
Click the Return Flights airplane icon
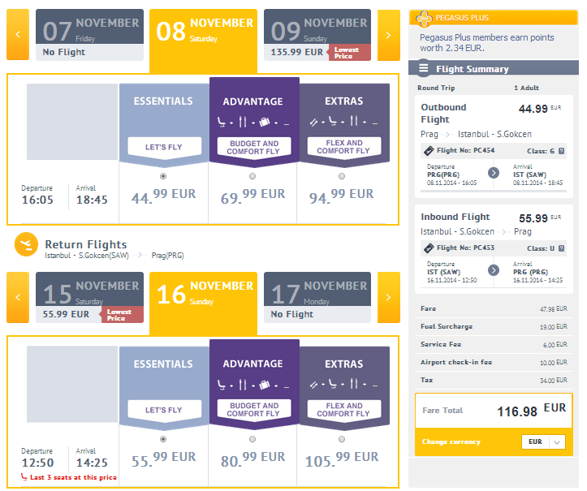(26, 244)
